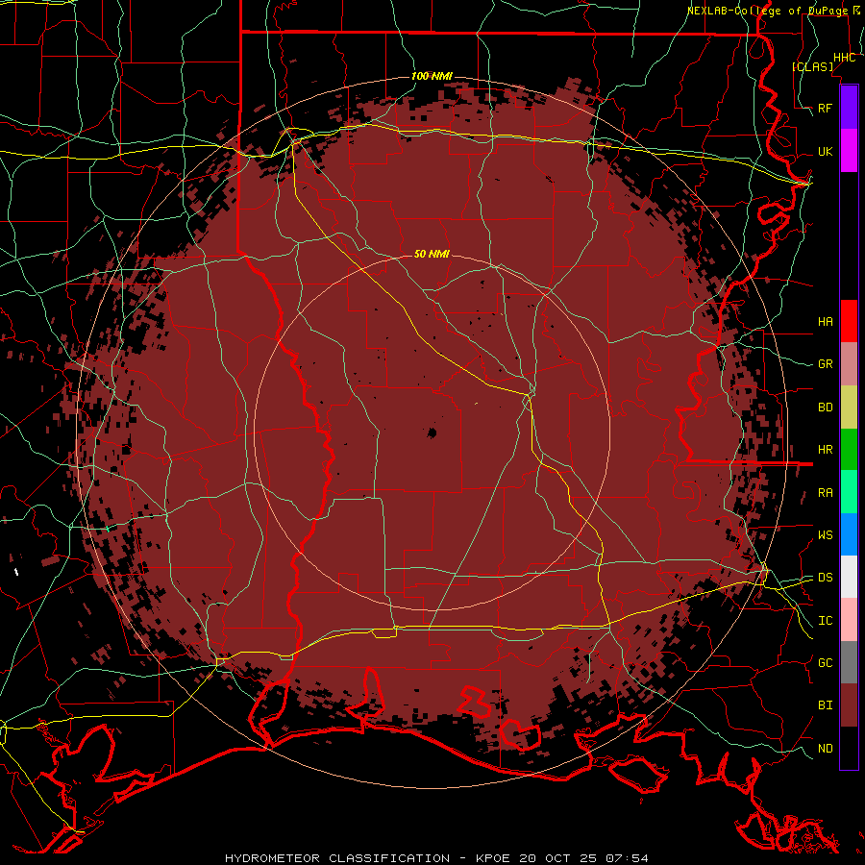Click the GR legend label
Screen dimensions: 865x865
pos(825,364)
